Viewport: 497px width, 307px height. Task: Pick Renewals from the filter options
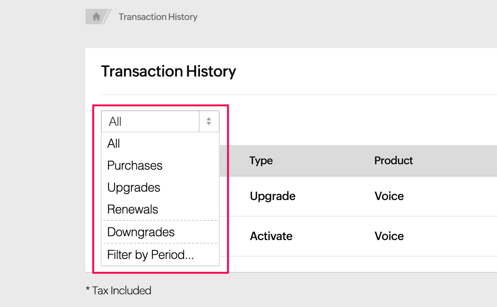coord(133,209)
